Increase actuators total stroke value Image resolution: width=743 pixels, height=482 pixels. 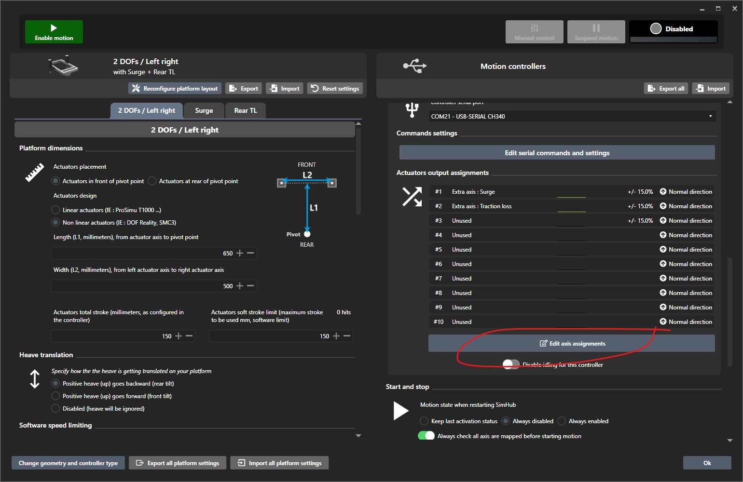coord(179,336)
